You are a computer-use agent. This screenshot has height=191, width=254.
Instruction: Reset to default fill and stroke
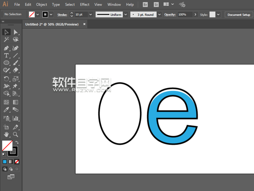(3, 155)
